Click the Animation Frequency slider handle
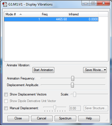Screen dimensions: 112x126 [73, 78]
